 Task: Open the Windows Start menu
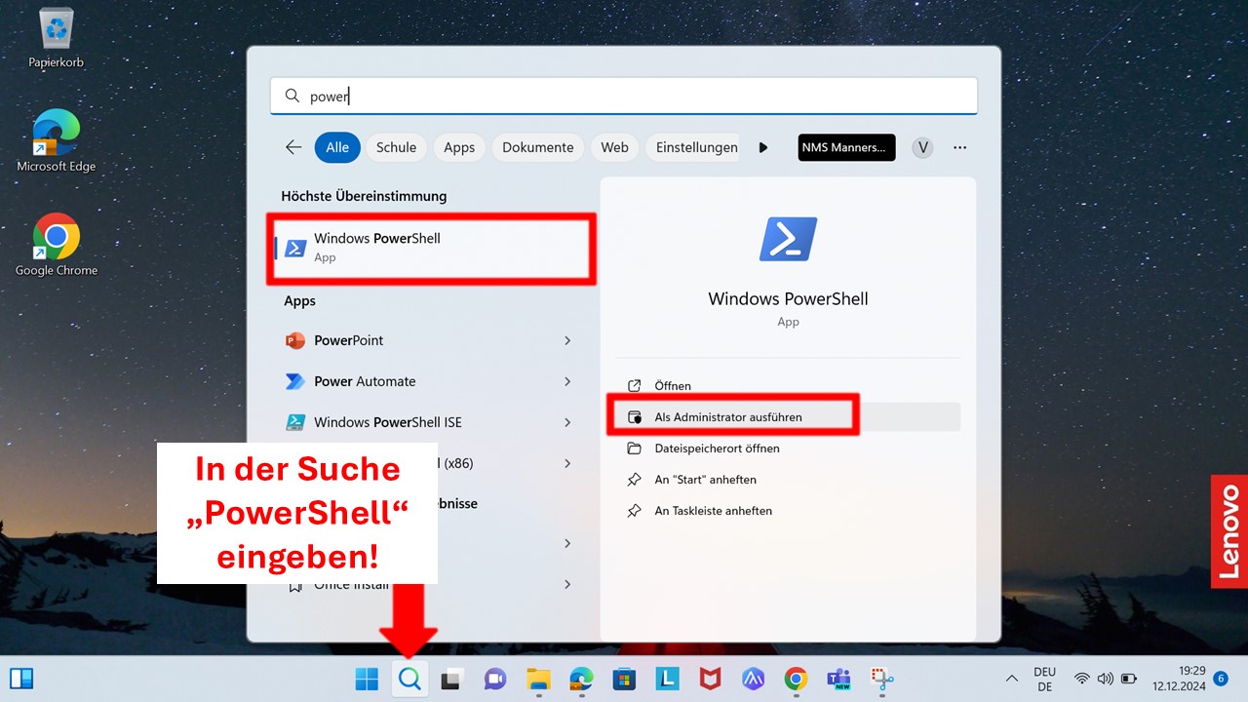coord(367,679)
